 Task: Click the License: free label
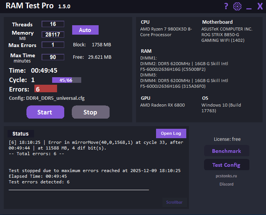227,139
